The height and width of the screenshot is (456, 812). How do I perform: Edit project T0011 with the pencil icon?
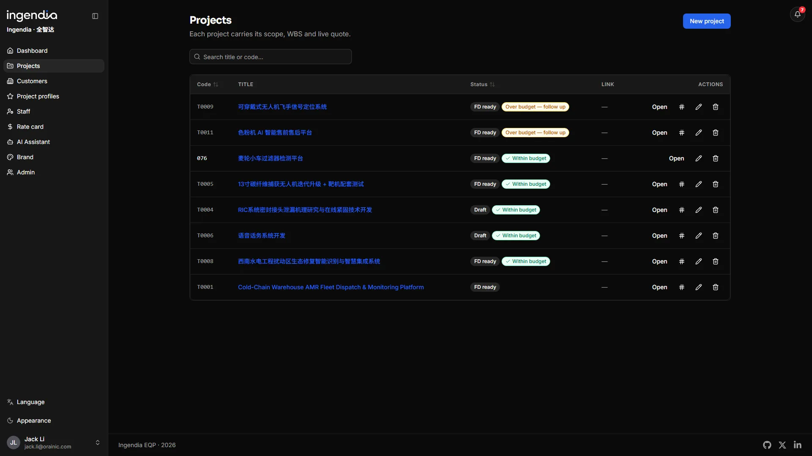click(698, 133)
